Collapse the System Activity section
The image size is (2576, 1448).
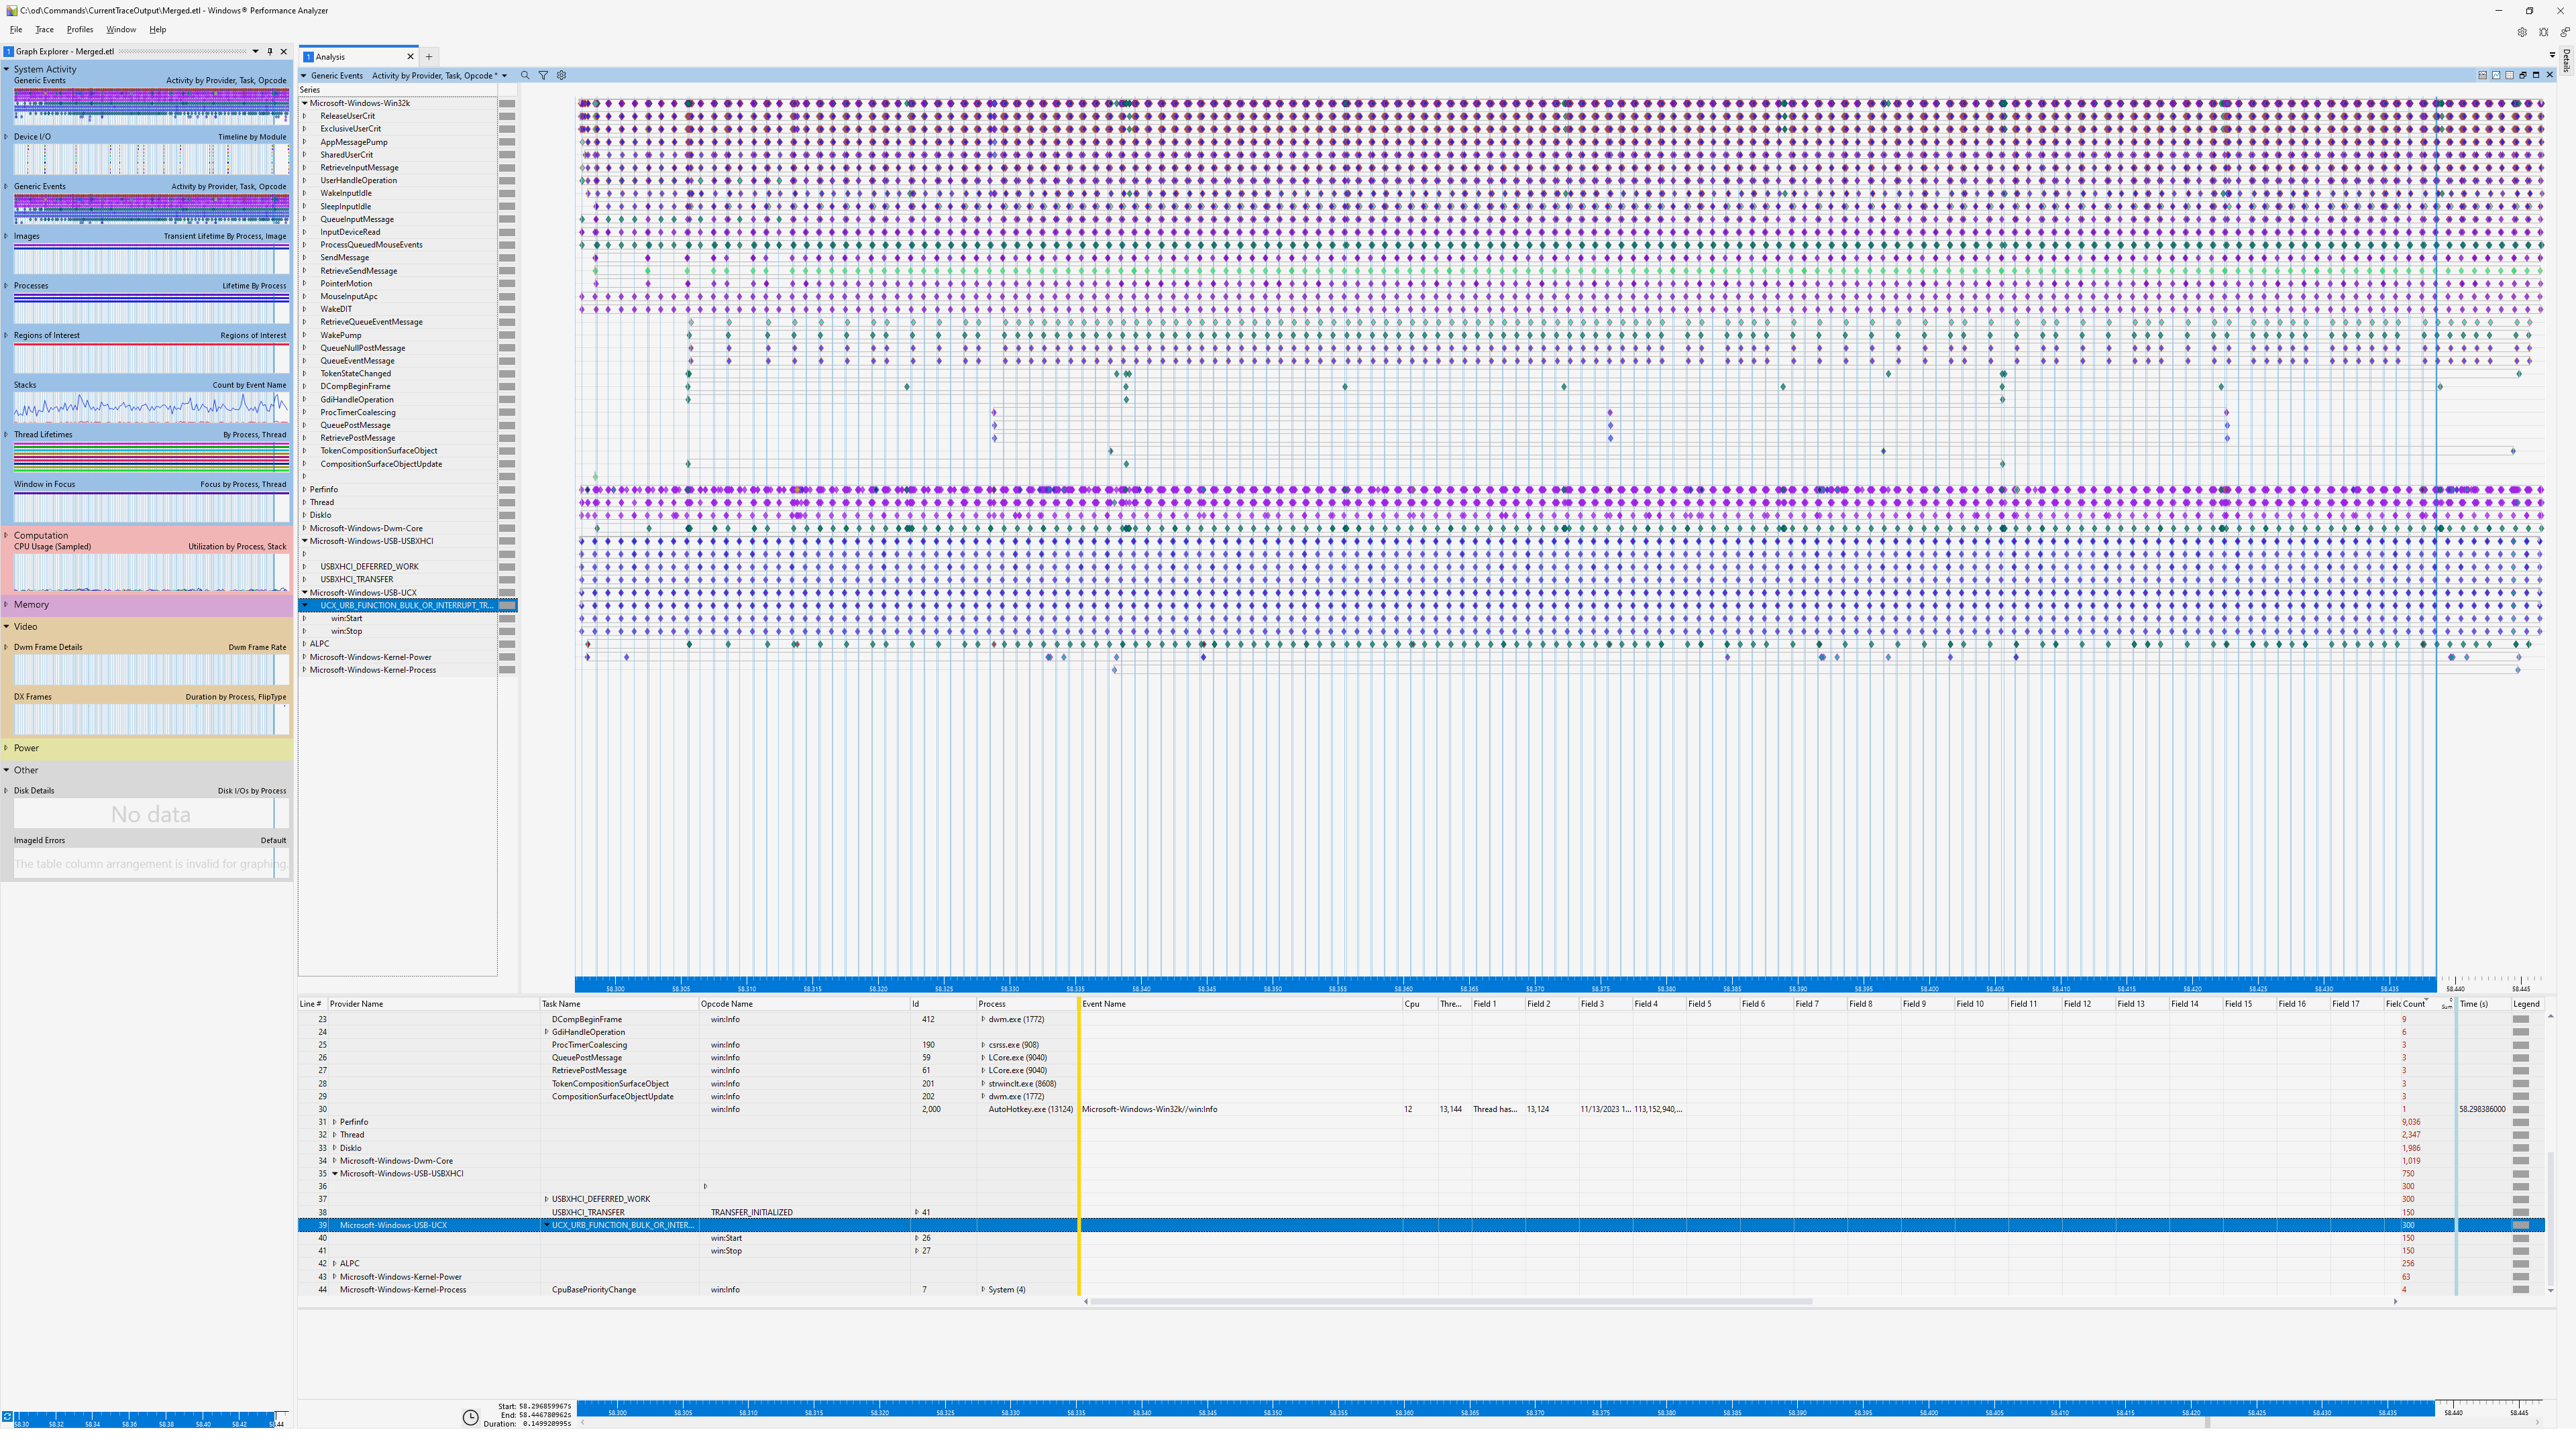6,69
